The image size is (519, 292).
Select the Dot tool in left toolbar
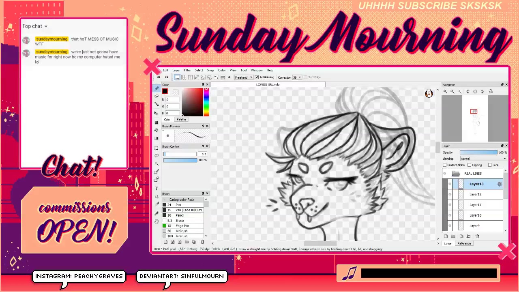pyautogui.click(x=157, y=103)
